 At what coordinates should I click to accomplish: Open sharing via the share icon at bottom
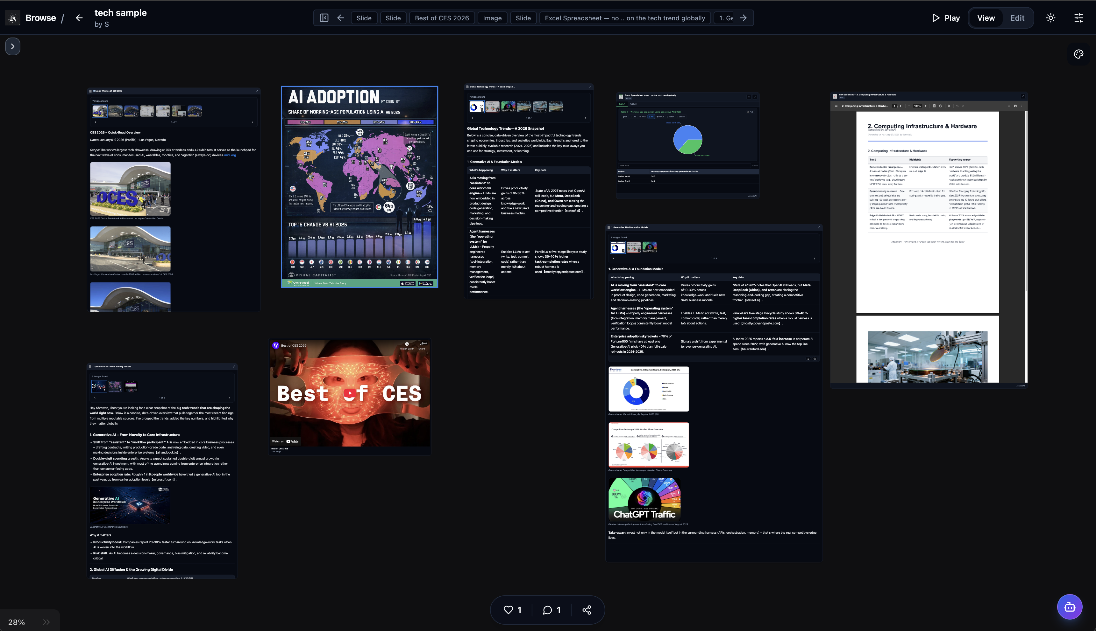(x=587, y=610)
